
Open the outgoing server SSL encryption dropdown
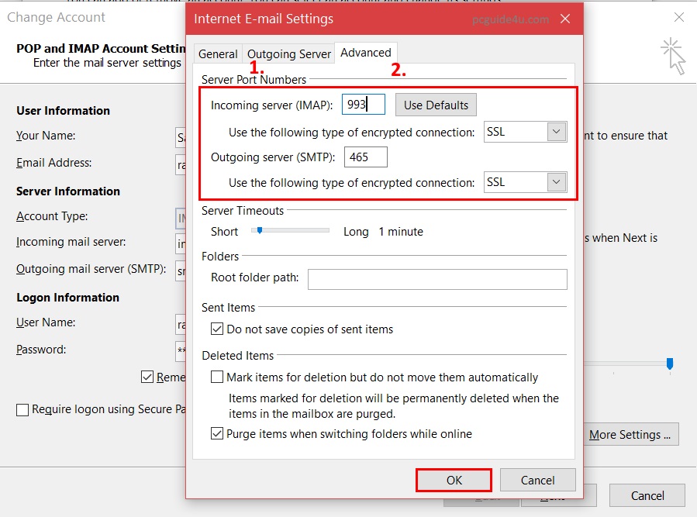coord(556,183)
